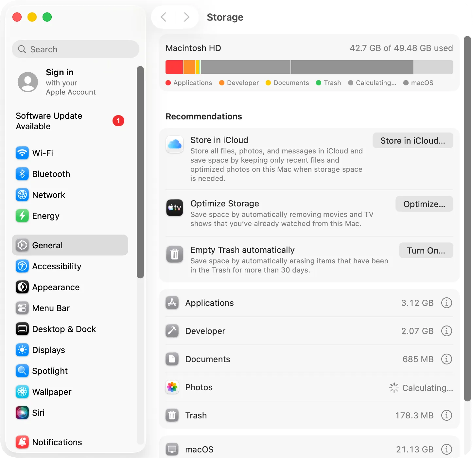Viewport: 473px width, 458px height.
Task: Select the Menu Bar icon
Action: click(22, 308)
